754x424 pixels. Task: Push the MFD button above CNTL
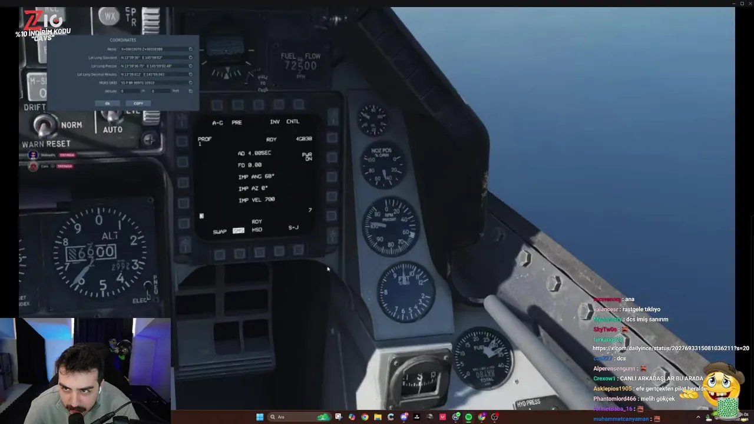pyautogui.click(x=298, y=105)
